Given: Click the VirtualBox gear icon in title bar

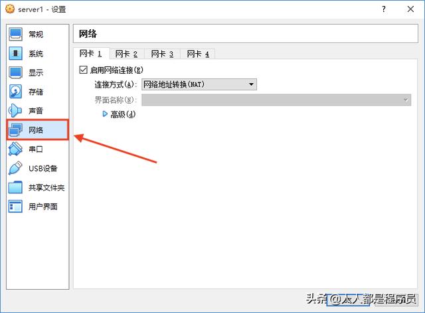Looking at the screenshot, I should coord(10,9).
